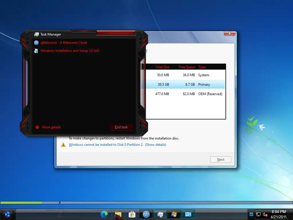This screenshot has height=220, width=293.
Task: Click the Free Space column header
Action: point(187,67)
